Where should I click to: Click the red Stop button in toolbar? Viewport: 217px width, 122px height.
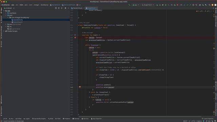point(177,5)
